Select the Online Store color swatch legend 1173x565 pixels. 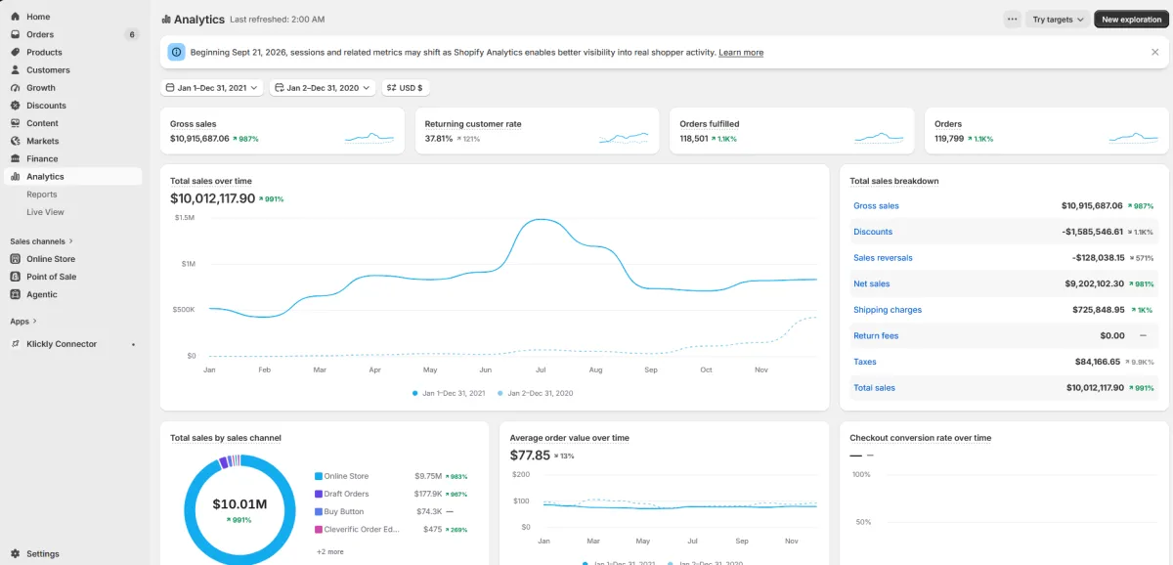click(x=319, y=476)
